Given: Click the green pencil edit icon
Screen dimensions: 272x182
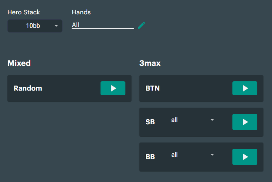Looking at the screenshot, I should pyautogui.click(x=141, y=25).
